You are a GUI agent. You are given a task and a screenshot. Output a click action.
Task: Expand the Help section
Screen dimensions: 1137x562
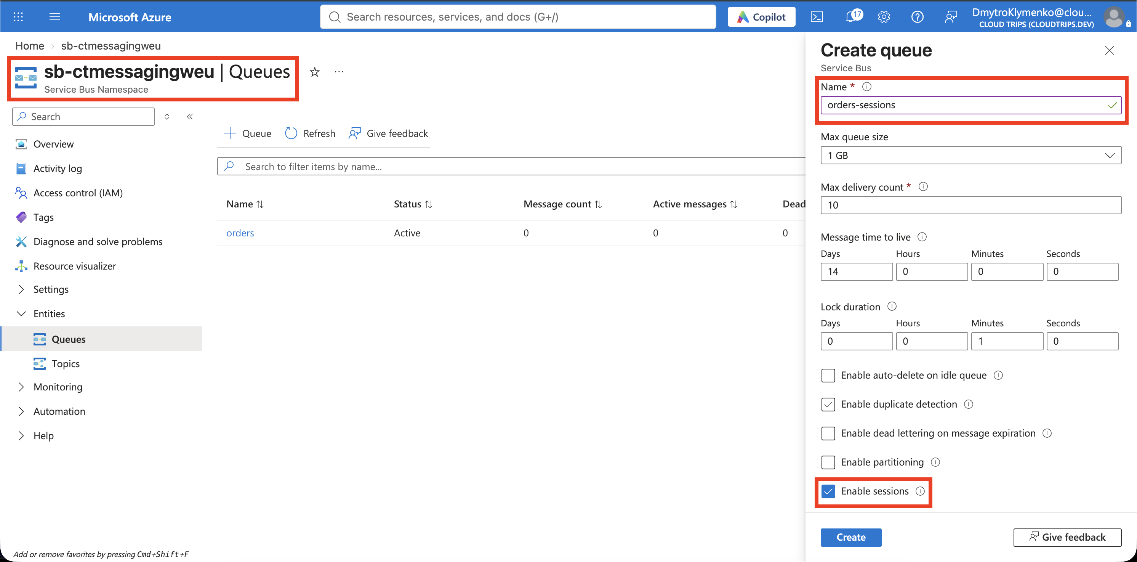pyautogui.click(x=21, y=436)
